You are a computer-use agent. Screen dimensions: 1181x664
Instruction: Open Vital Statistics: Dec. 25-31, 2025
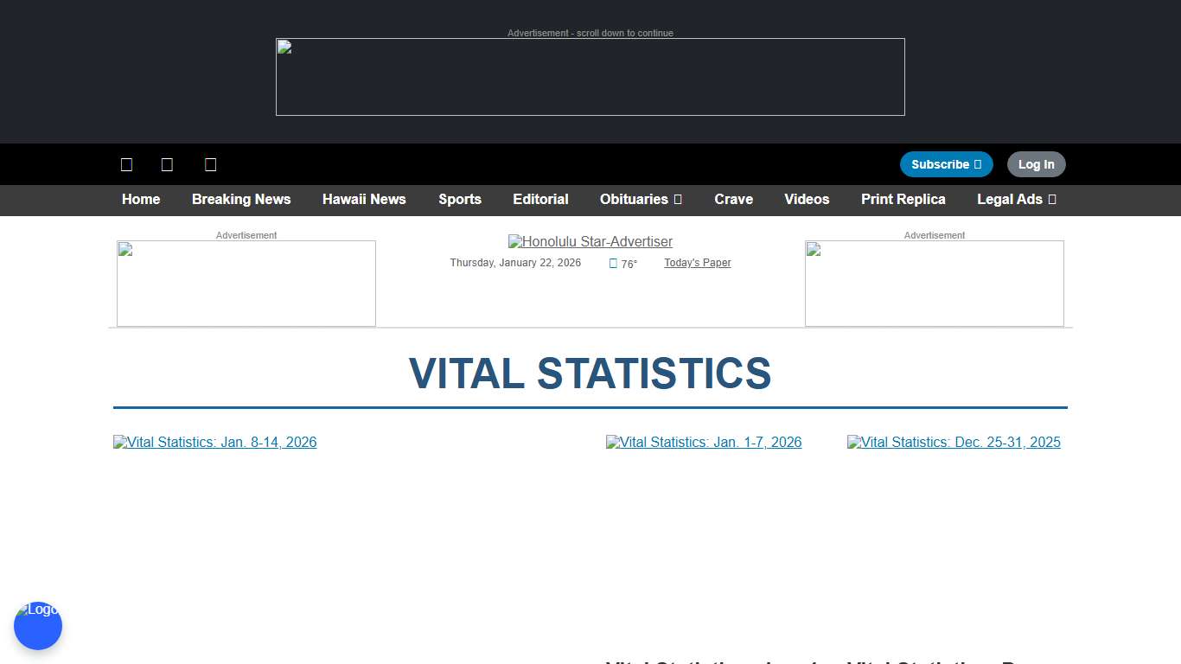coord(954,442)
